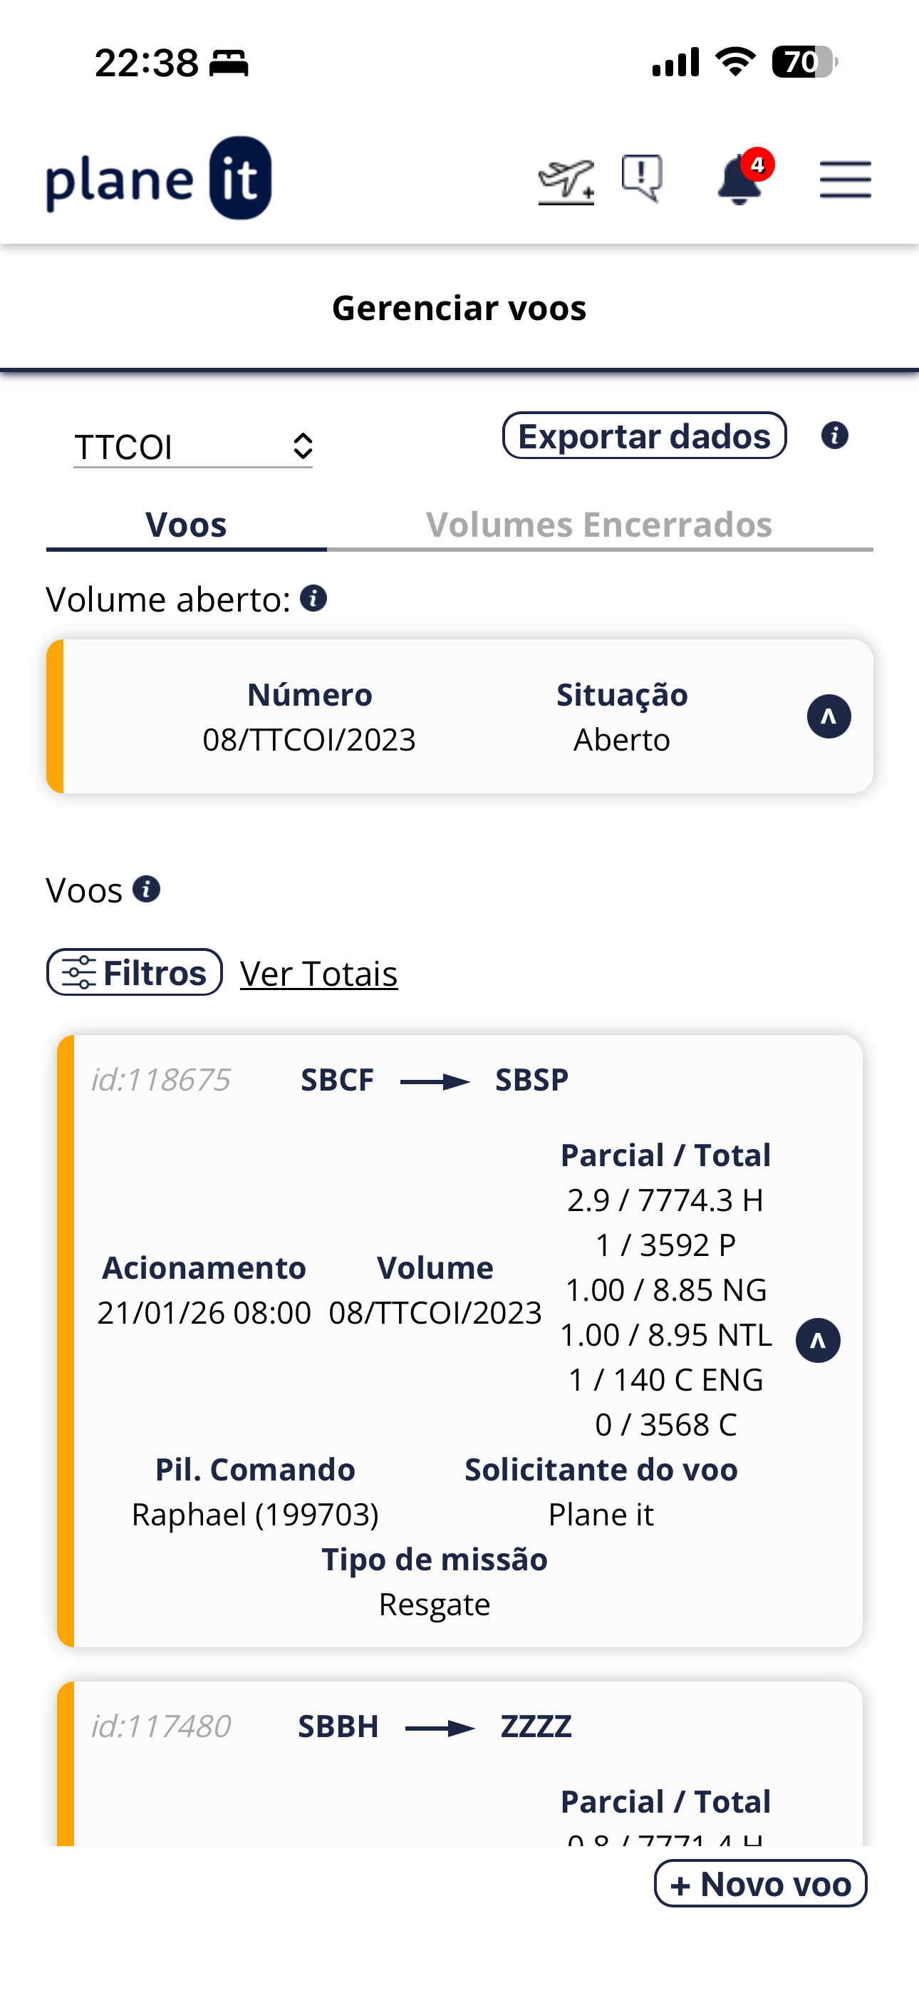Viewport: 919px width, 1993px height.
Task: Select the SBBH to ZZZZ flight card
Action: pyautogui.click(x=459, y=1763)
